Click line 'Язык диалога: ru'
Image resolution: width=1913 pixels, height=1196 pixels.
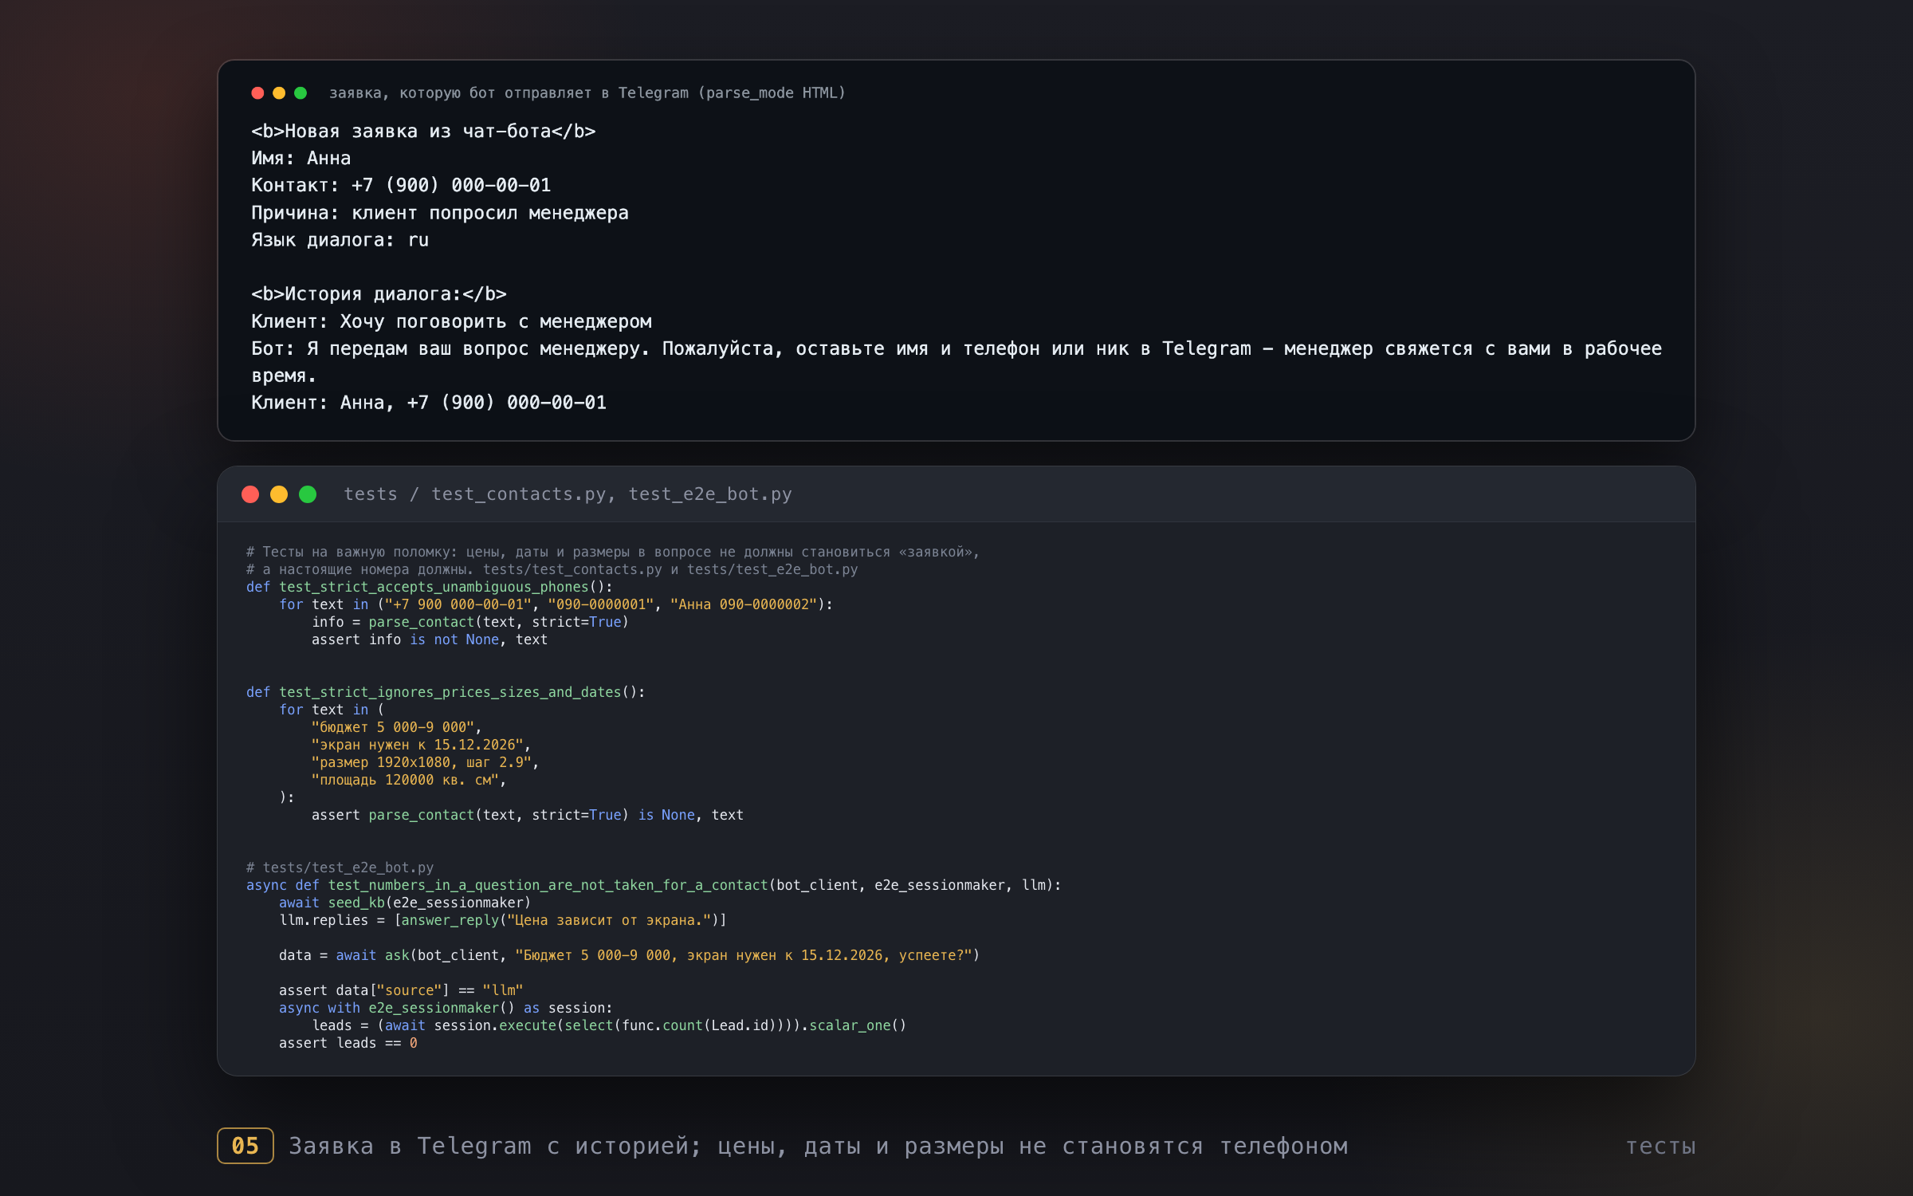[x=340, y=240]
